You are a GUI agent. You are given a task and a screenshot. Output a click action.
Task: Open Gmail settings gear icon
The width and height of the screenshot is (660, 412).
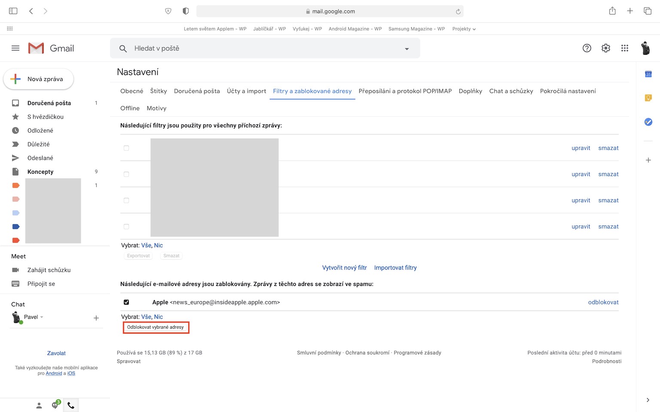(606, 48)
